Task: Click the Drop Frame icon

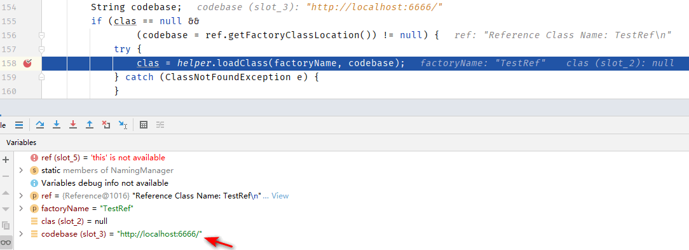Action: click(x=106, y=125)
